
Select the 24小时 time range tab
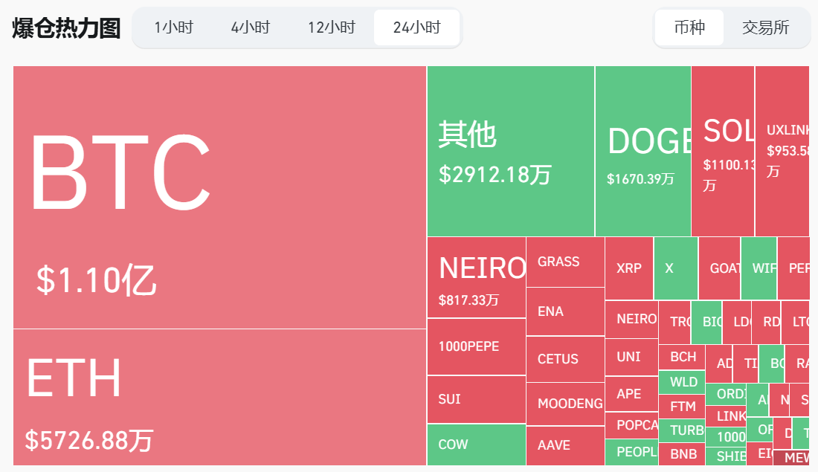click(x=416, y=28)
